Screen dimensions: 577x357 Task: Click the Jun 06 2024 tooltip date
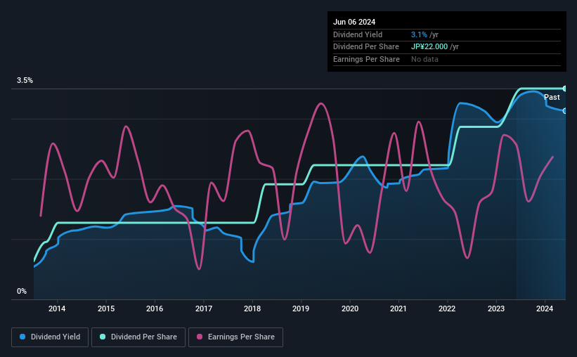(x=354, y=22)
